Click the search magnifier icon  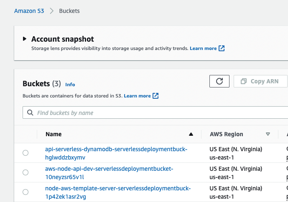tap(30, 113)
